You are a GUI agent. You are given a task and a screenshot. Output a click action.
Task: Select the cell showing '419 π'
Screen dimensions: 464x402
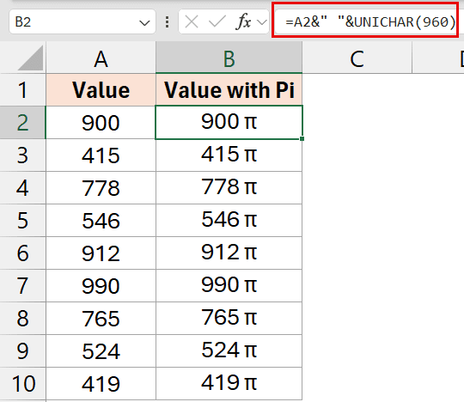click(229, 384)
